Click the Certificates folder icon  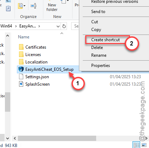pyautogui.click(x=21, y=47)
